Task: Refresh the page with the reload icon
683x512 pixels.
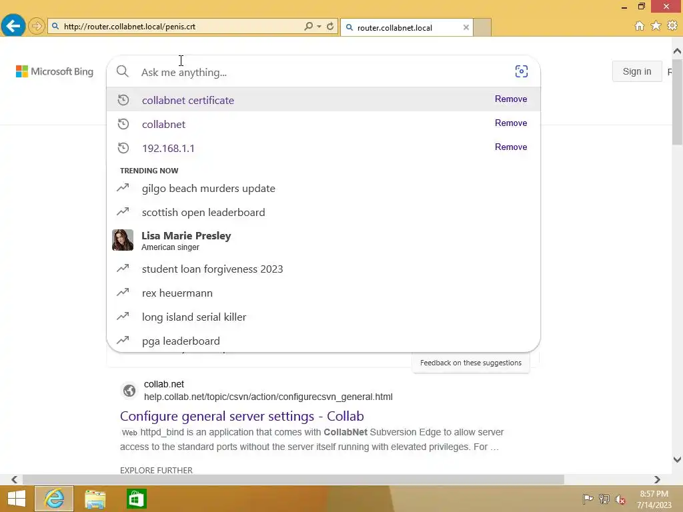Action: coord(330,26)
